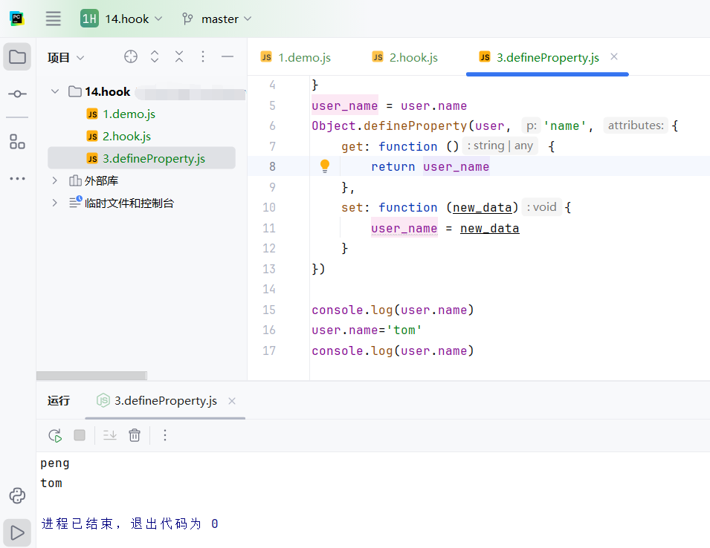Select 2.hook.js in project tree
The width and height of the screenshot is (710, 548).
(x=127, y=136)
